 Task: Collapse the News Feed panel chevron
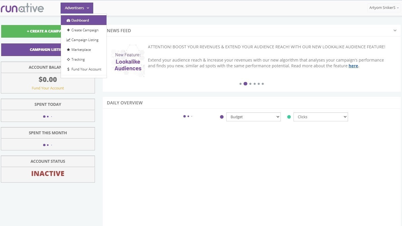click(x=395, y=30)
